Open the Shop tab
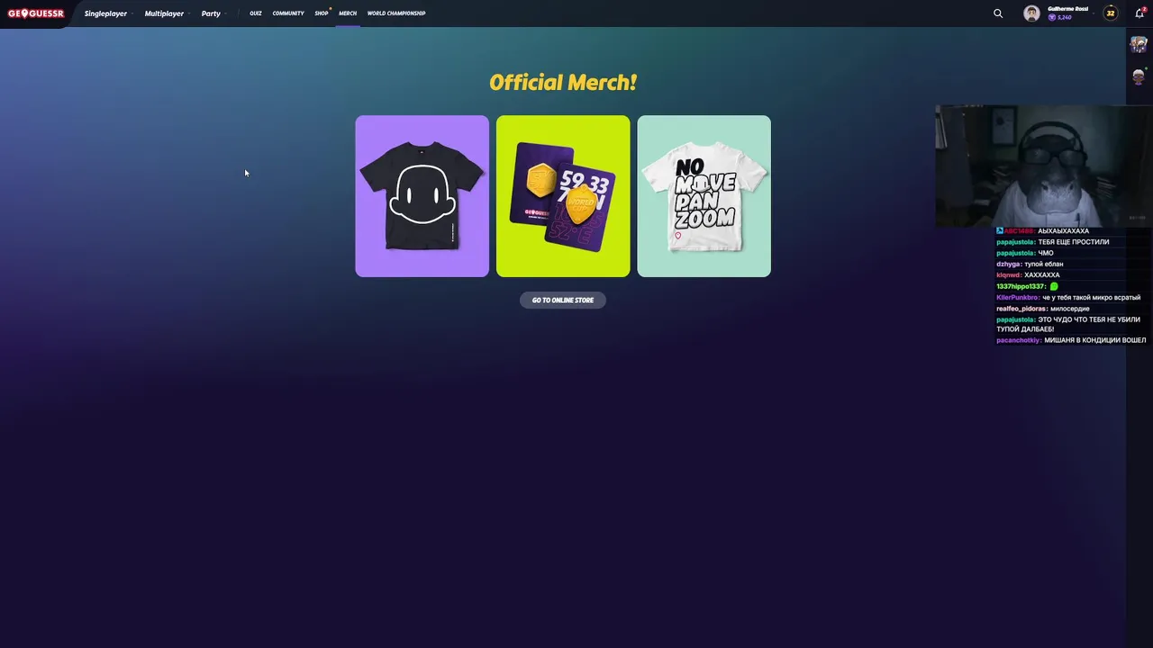This screenshot has height=648, width=1153. click(322, 13)
